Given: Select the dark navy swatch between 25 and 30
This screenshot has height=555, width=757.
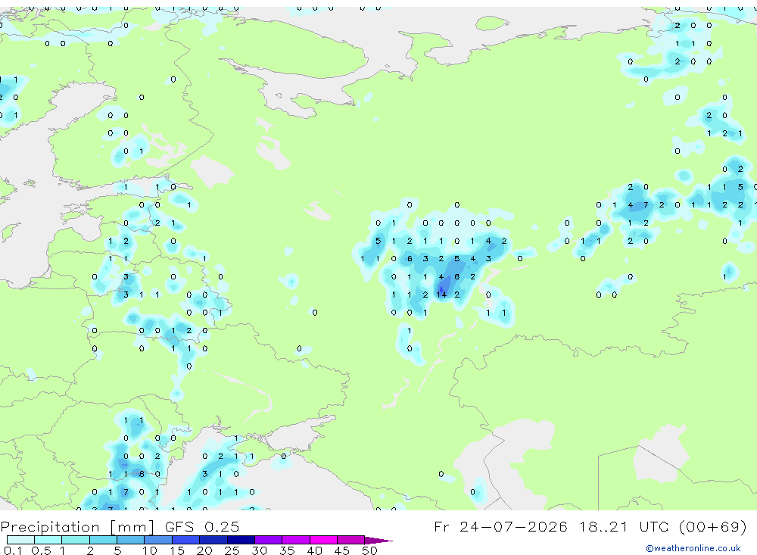Looking at the screenshot, I should point(241,540).
